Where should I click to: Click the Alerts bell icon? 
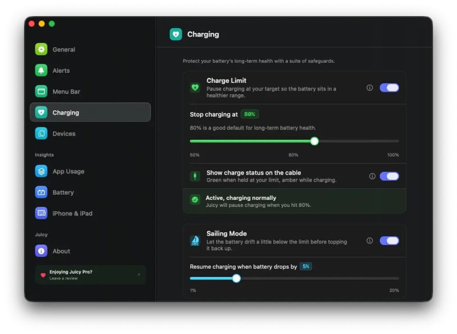[x=41, y=70]
